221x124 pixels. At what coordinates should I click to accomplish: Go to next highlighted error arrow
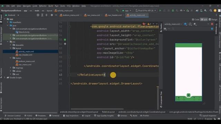(156, 24)
